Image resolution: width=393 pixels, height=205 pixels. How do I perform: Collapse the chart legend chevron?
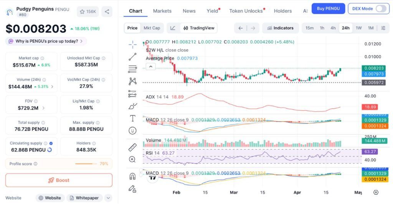point(151,67)
